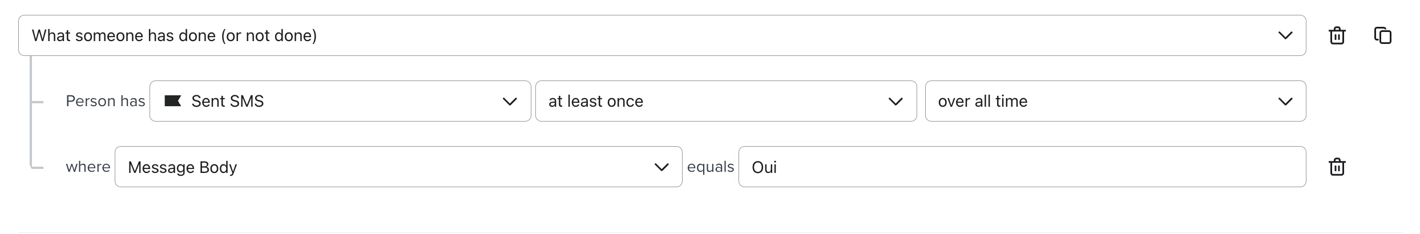Duplicate this condition using the copy icon
Screen dimensions: 1420x234
1382,35
